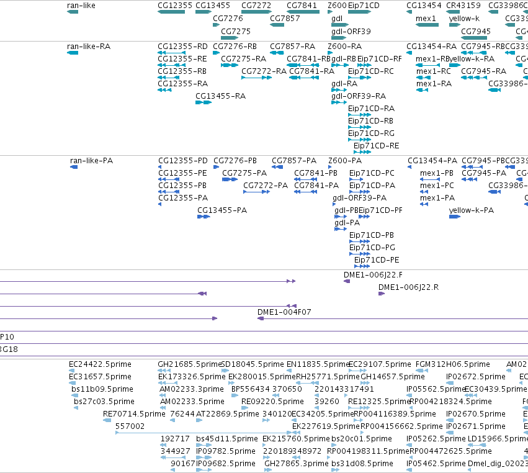Select transcript mex1-RC

click(433, 71)
